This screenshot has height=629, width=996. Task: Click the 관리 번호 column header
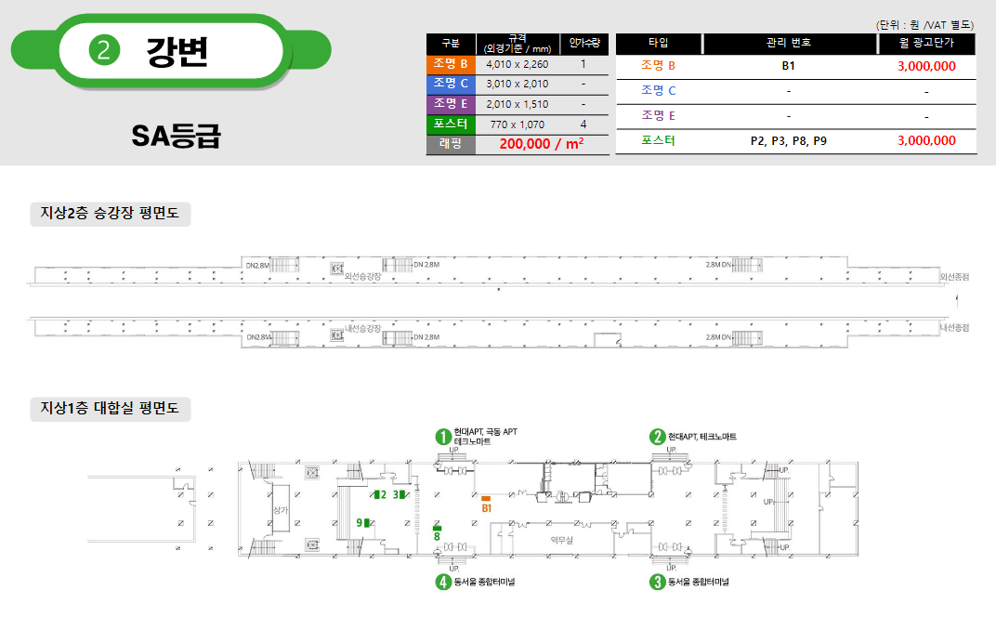pos(789,43)
